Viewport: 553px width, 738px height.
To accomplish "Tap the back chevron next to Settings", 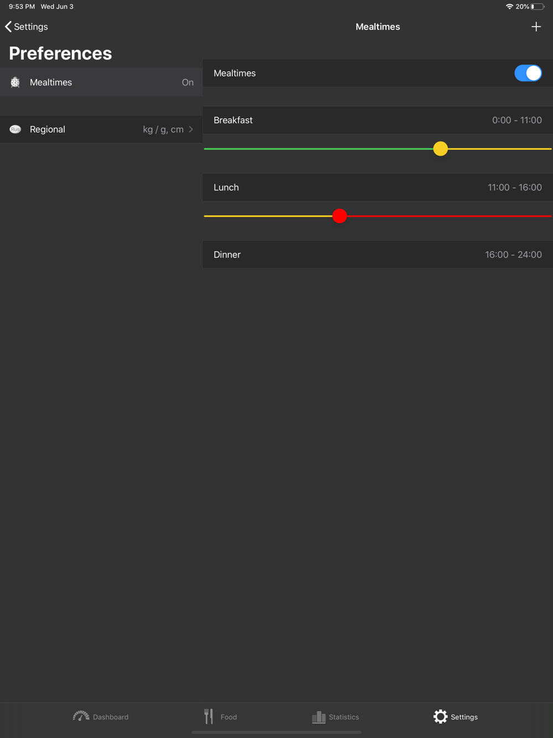I will pyautogui.click(x=8, y=27).
